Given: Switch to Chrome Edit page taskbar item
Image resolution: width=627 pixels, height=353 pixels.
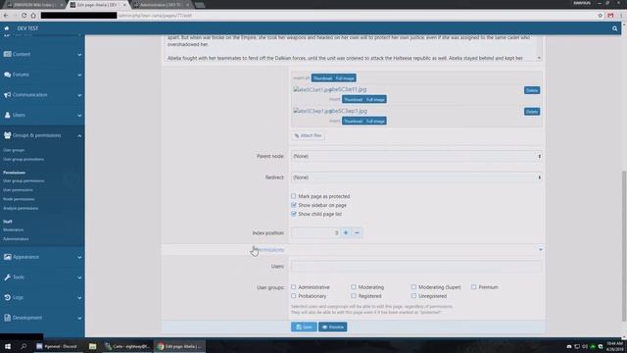Looking at the screenshot, I should point(180,346).
